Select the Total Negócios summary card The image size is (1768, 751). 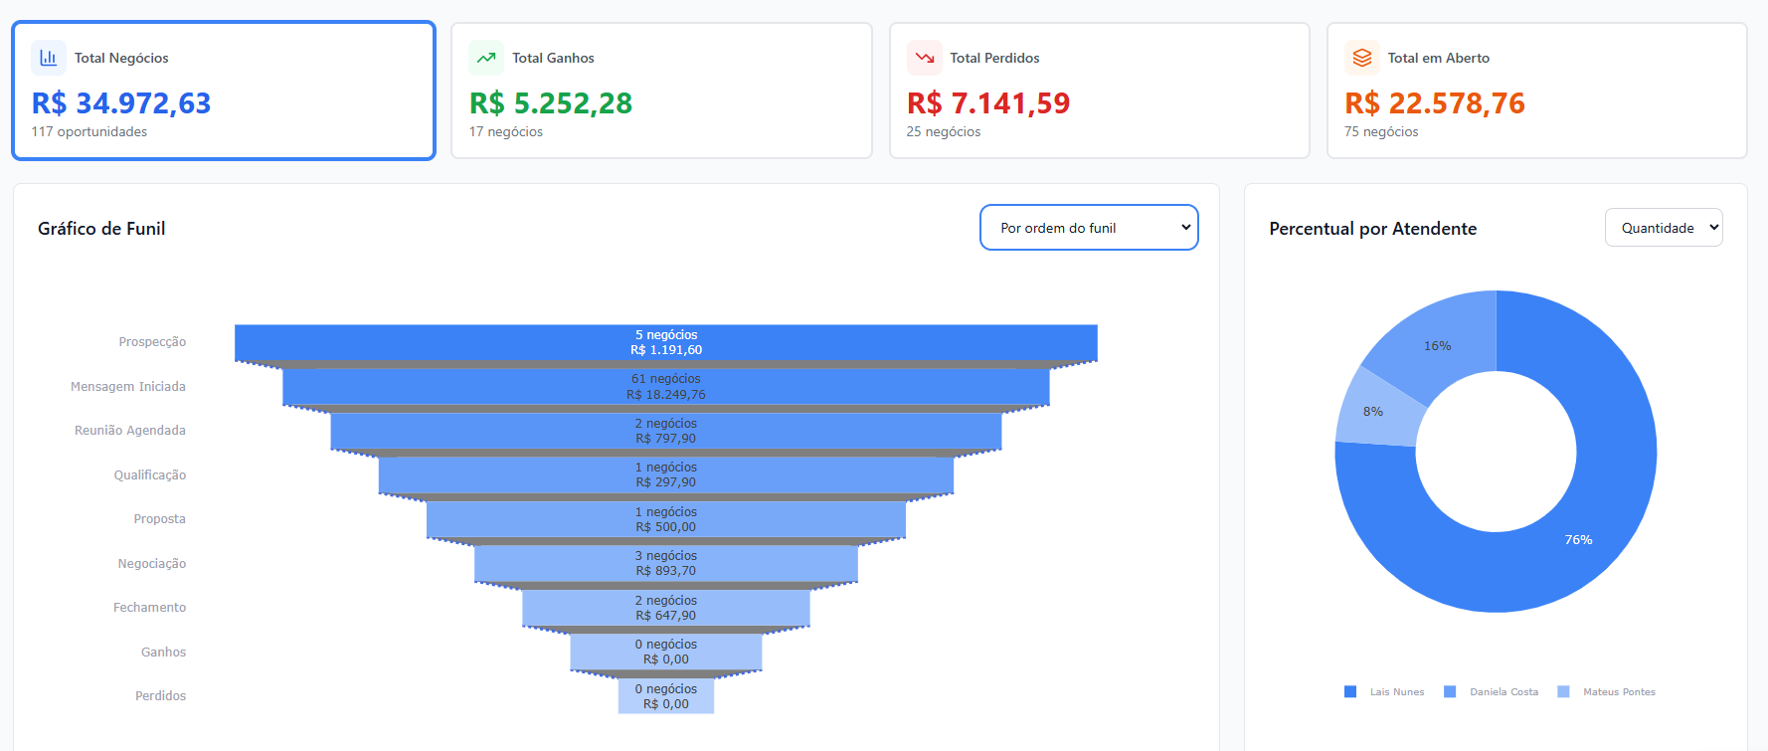(x=224, y=91)
